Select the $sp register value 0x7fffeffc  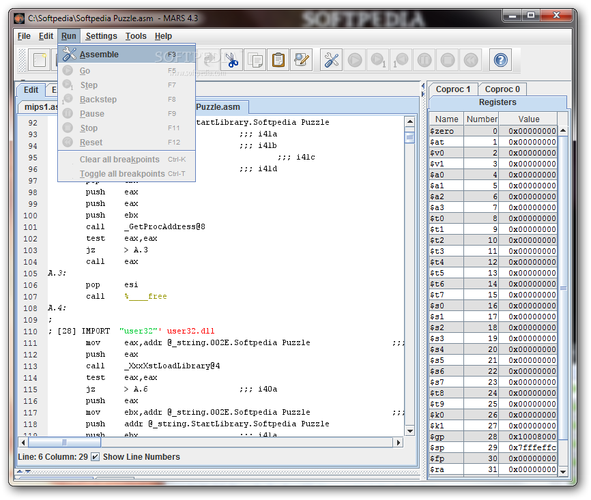528,447
